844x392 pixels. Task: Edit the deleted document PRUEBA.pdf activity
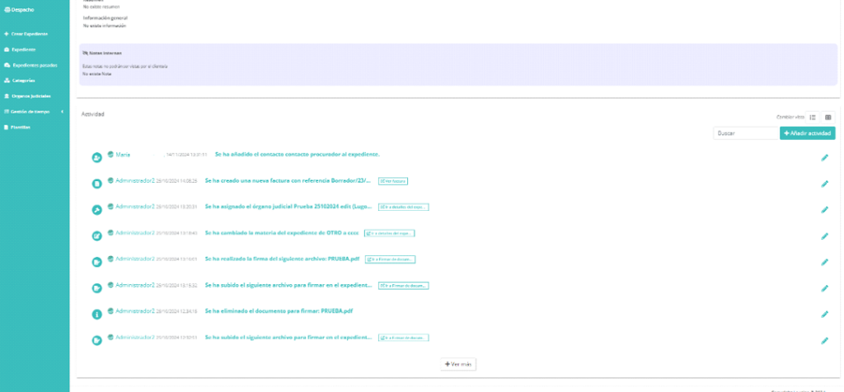coord(824,314)
